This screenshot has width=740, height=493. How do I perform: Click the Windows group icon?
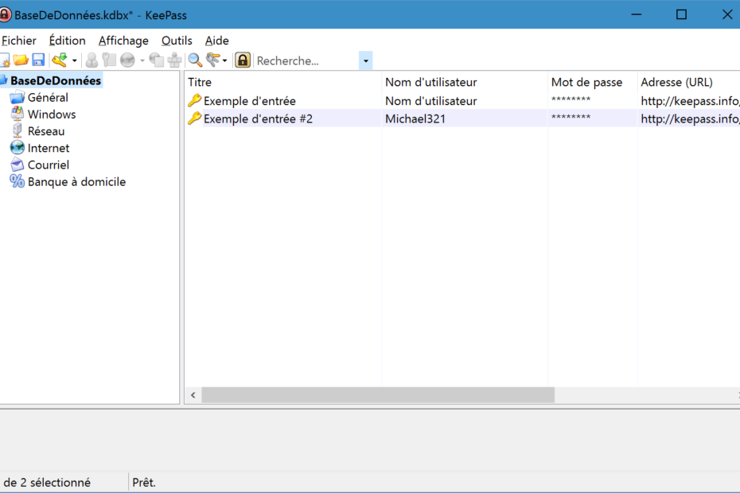coord(17,115)
